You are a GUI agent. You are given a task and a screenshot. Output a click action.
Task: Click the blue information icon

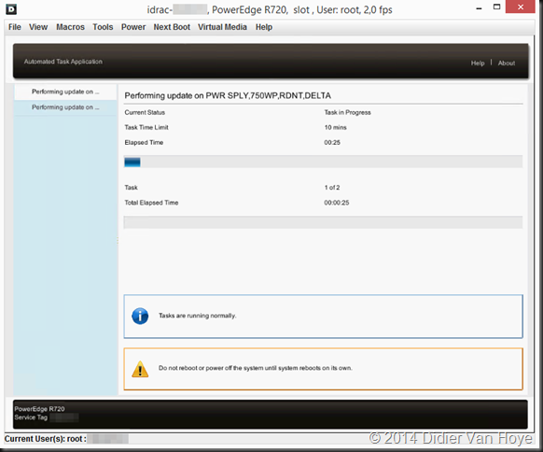pos(140,317)
